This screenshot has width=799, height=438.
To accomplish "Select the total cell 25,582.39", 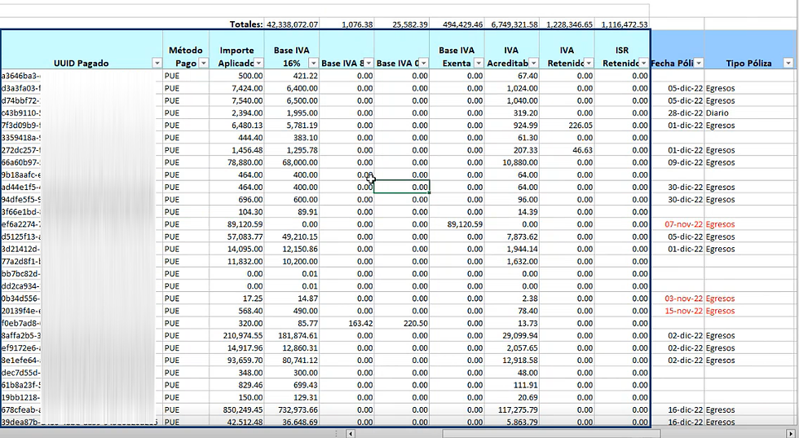I will point(402,24).
